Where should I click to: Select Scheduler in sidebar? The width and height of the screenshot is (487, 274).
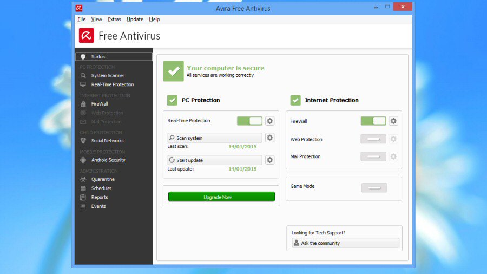[x=101, y=188]
